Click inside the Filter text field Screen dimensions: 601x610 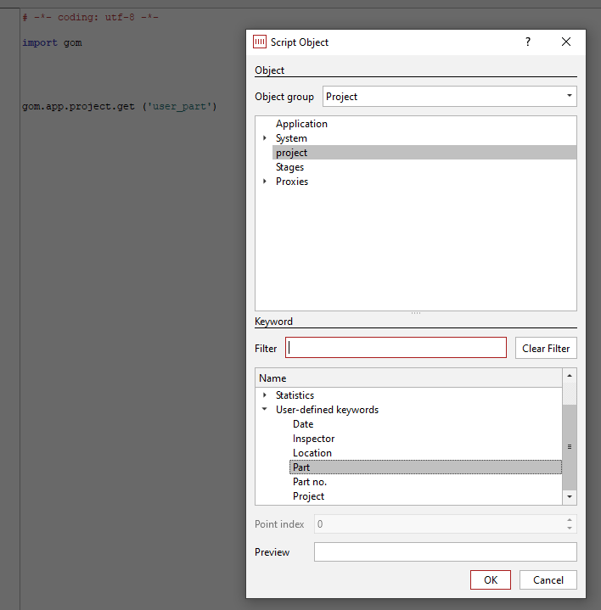pyautogui.click(x=396, y=348)
